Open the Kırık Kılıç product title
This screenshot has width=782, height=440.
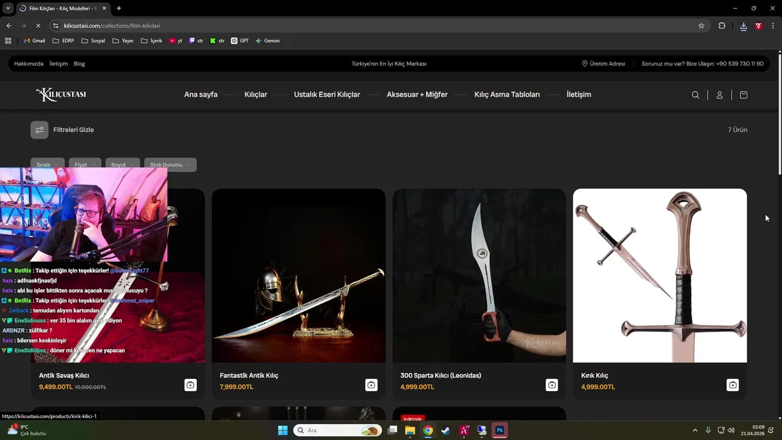pos(594,375)
